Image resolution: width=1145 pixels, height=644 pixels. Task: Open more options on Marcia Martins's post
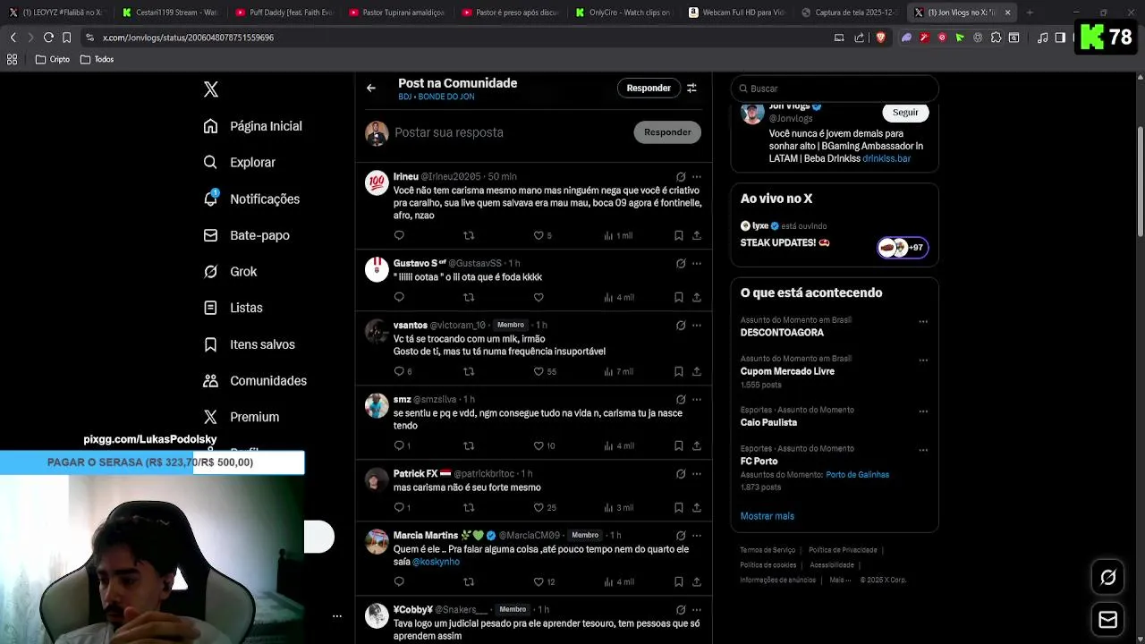click(x=697, y=536)
